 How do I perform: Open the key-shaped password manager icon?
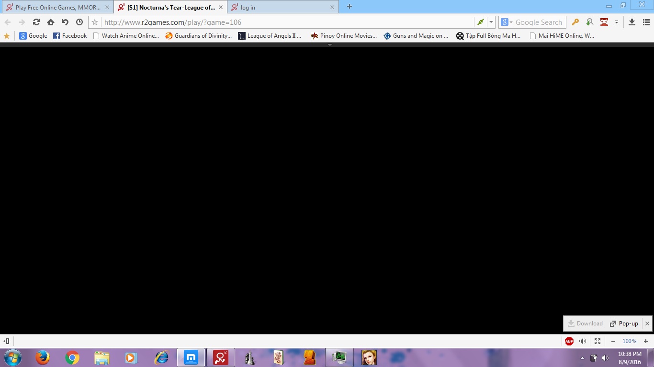point(575,22)
